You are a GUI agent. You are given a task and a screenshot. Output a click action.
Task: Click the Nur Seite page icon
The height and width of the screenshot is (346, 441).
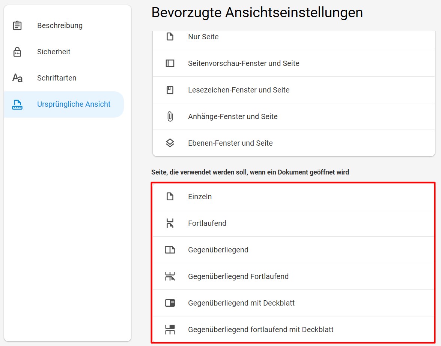pos(170,36)
